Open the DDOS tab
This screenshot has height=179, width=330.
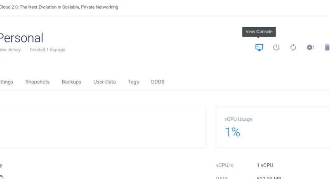[158, 82]
